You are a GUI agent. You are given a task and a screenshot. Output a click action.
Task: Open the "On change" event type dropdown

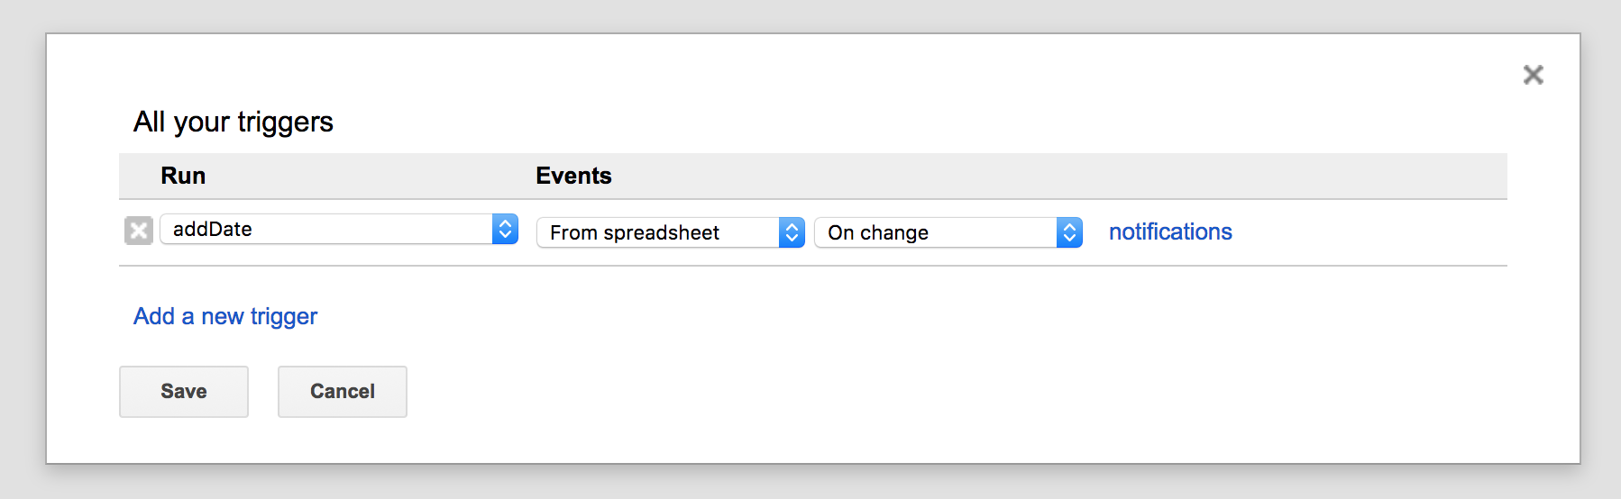pyautogui.click(x=936, y=233)
